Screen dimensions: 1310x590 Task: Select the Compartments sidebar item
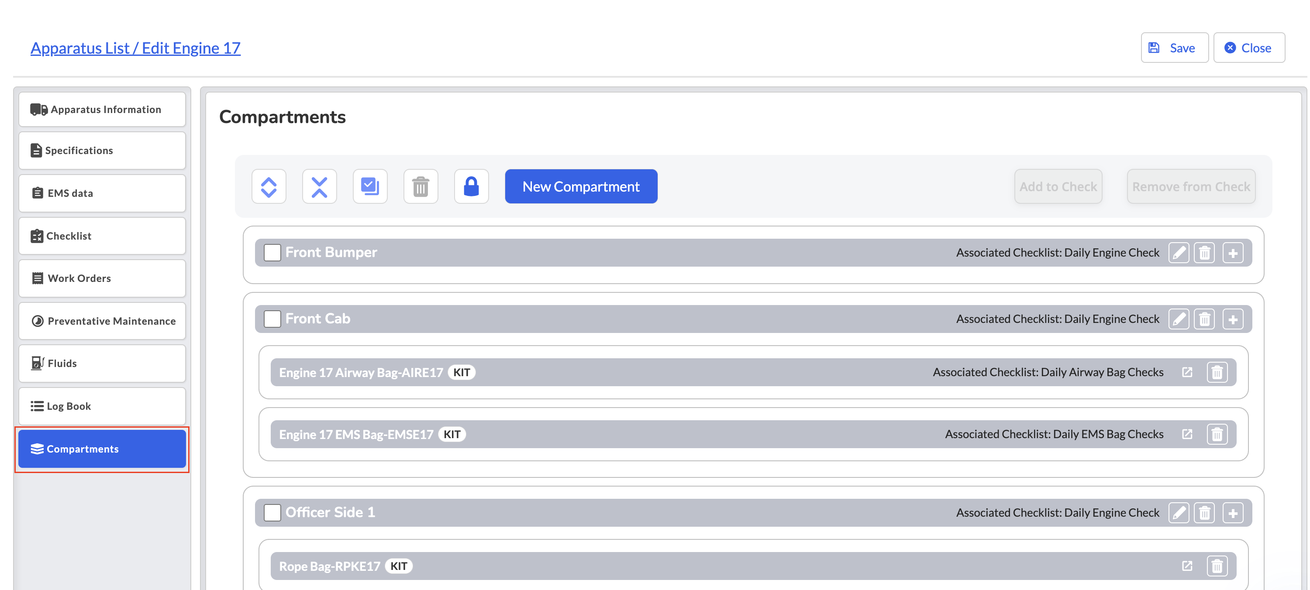pyautogui.click(x=102, y=449)
